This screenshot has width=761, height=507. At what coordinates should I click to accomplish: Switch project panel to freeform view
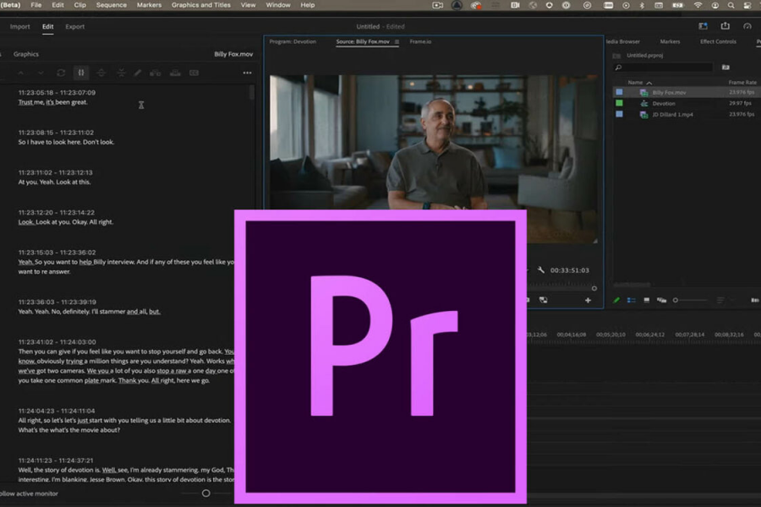661,300
